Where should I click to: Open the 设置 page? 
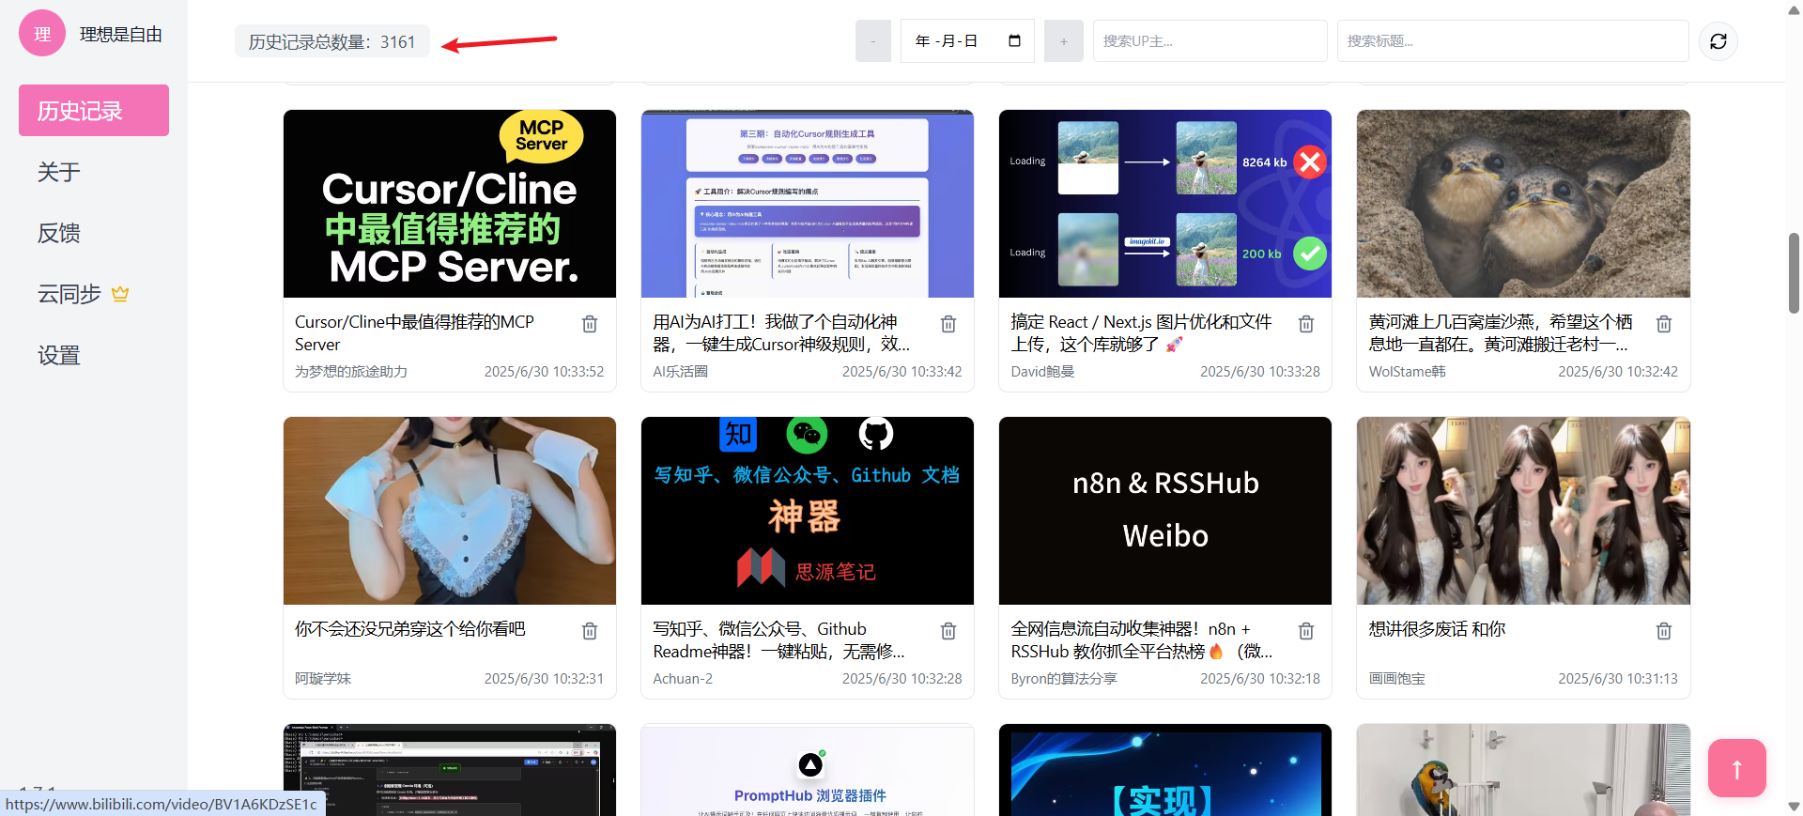(x=59, y=355)
